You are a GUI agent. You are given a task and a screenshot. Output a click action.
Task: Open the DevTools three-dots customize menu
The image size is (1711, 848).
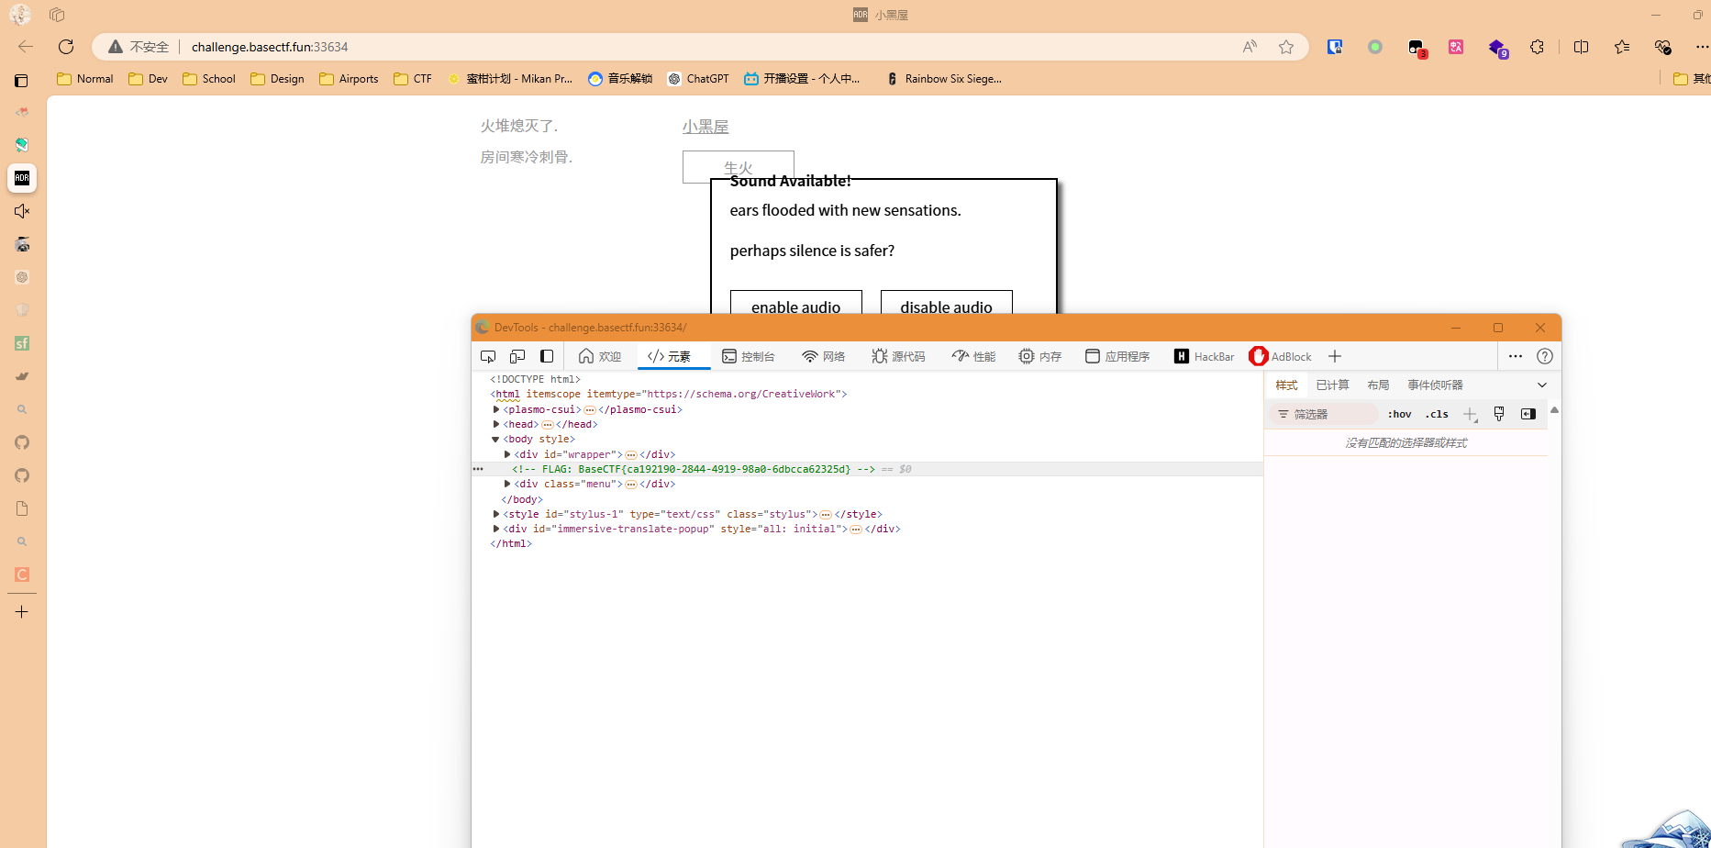[1516, 356]
